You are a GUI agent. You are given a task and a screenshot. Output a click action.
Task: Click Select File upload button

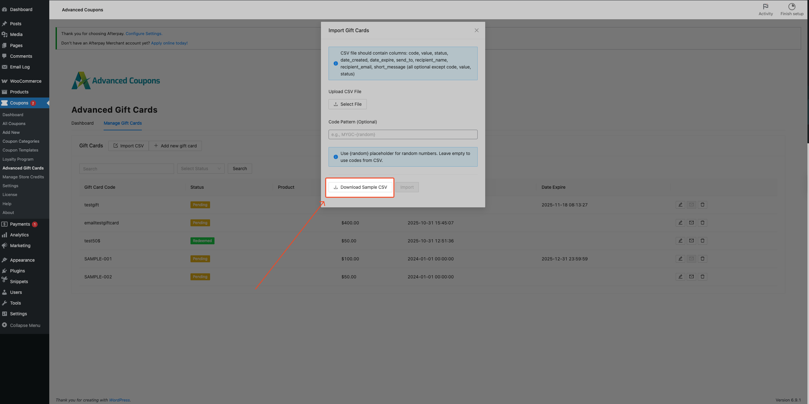347,104
